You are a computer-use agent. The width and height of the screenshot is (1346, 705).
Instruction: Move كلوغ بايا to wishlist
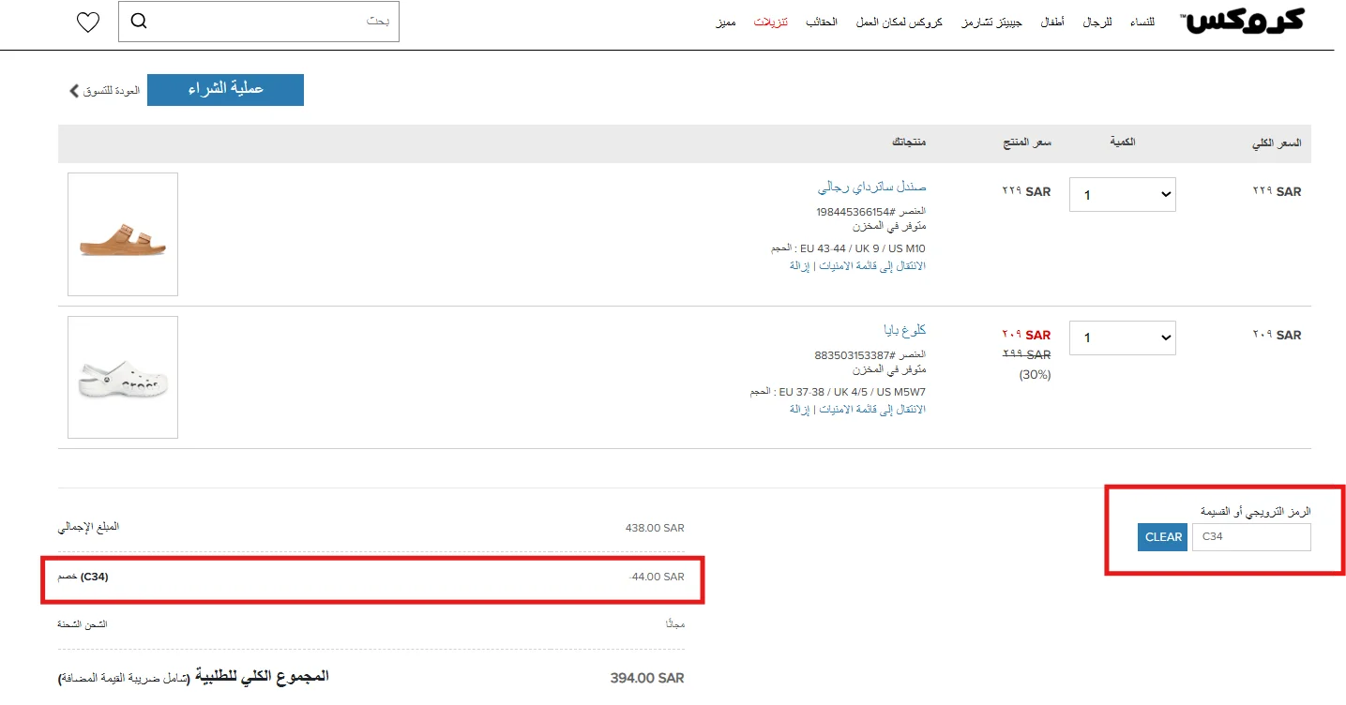(x=873, y=410)
